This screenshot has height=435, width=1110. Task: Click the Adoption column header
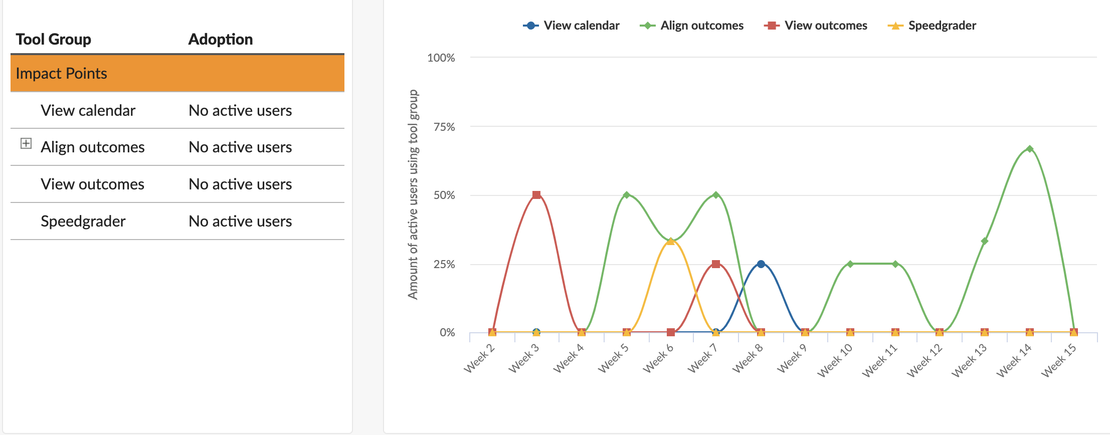point(221,39)
